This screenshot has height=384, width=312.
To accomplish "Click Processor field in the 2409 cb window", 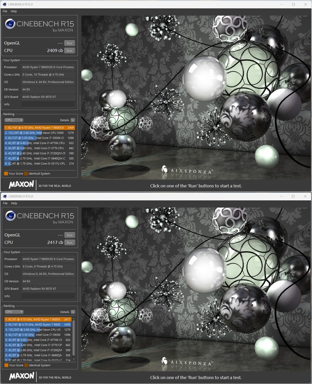I will 48,67.
